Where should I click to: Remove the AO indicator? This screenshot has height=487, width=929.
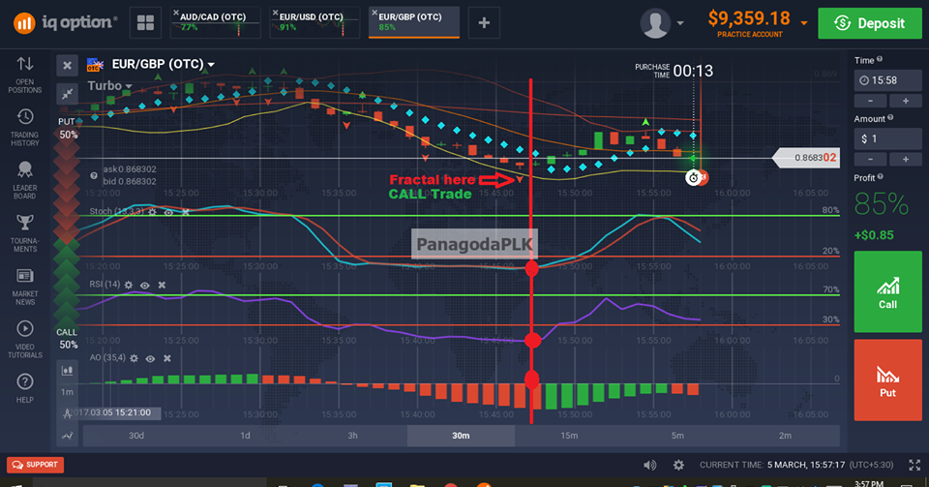point(167,358)
